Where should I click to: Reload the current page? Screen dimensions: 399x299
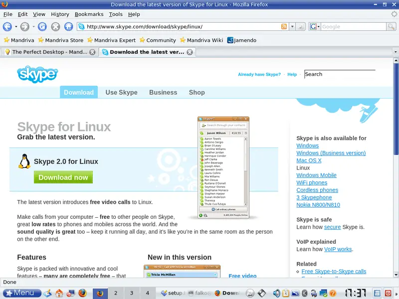tap(42, 27)
